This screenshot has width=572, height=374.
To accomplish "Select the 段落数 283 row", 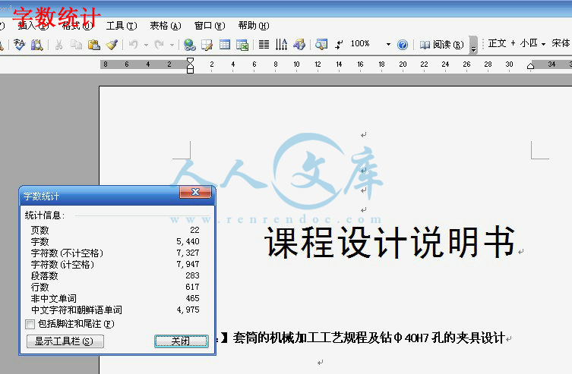I will click(115, 275).
